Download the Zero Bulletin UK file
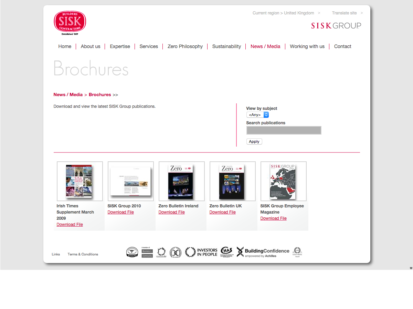The width and height of the screenshot is (413, 309). (x=223, y=212)
